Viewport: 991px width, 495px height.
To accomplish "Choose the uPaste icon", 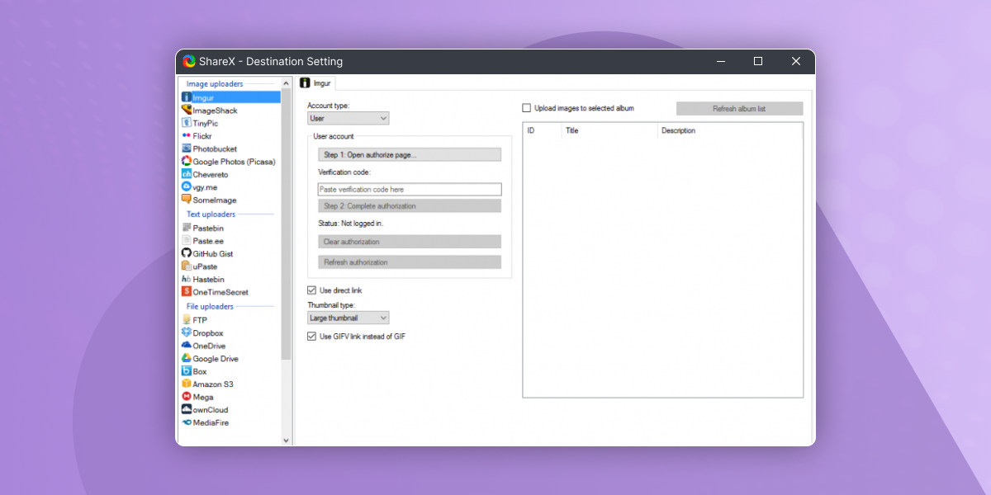I will 187,266.
